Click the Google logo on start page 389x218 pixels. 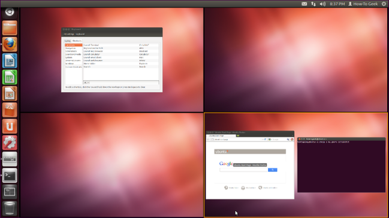click(x=226, y=164)
